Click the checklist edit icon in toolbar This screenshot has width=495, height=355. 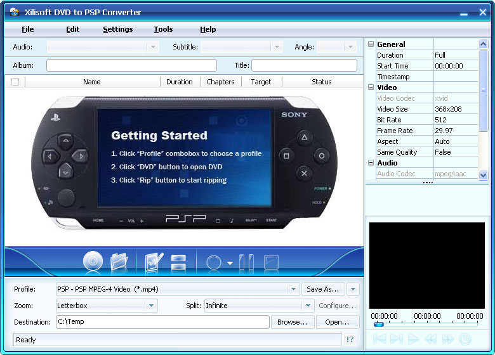coord(154,262)
